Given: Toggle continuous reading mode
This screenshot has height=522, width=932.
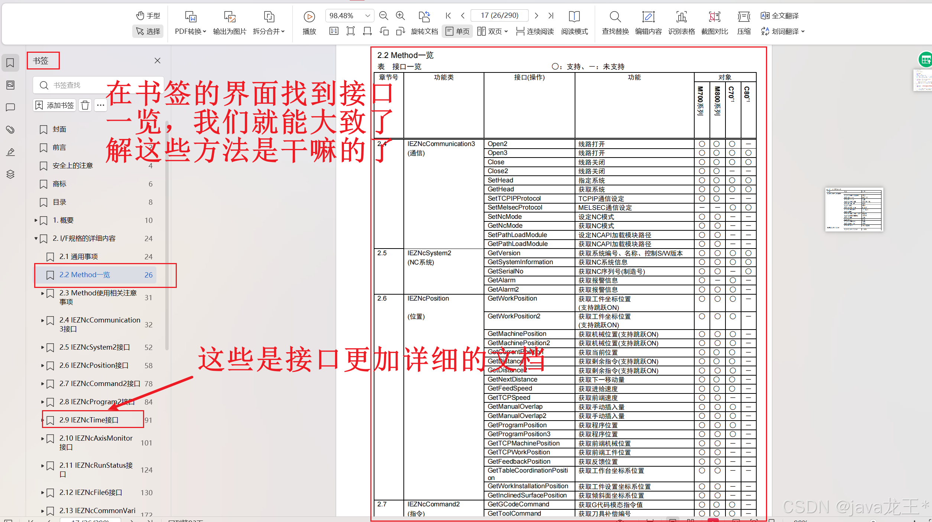Looking at the screenshot, I should pos(535,31).
